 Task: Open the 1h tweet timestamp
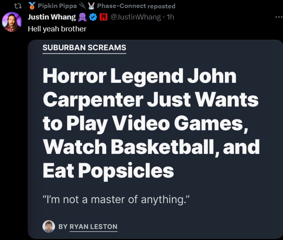click(170, 17)
